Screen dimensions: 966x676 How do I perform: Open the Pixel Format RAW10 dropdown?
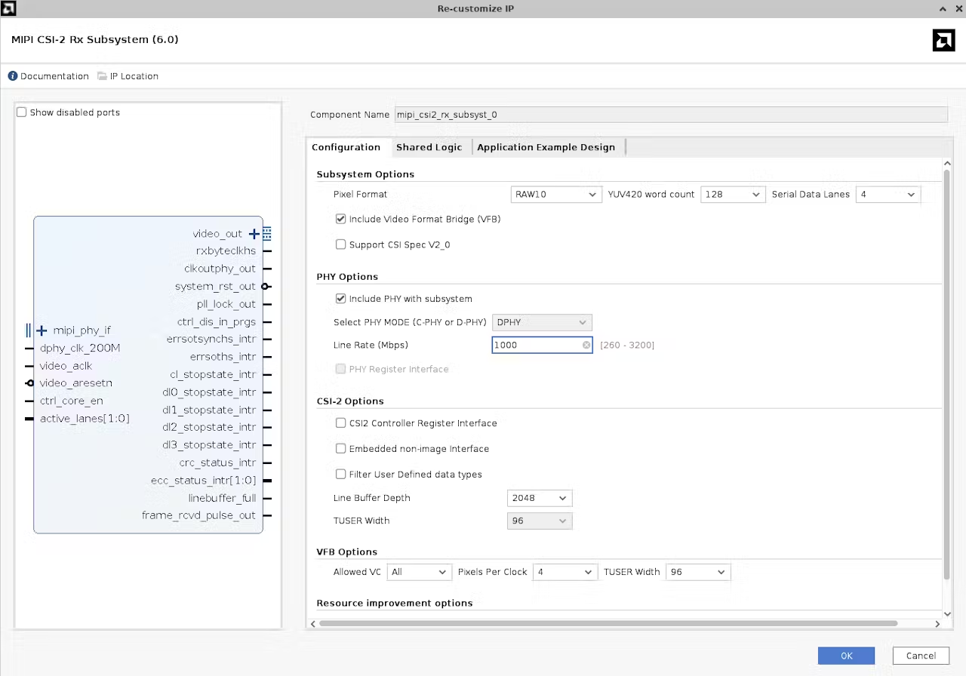coord(556,195)
